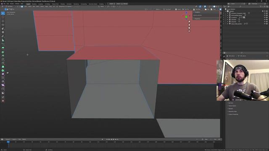Screen dimensions: 269x151
Task: Select the Knife tool
Action: click(3, 63)
